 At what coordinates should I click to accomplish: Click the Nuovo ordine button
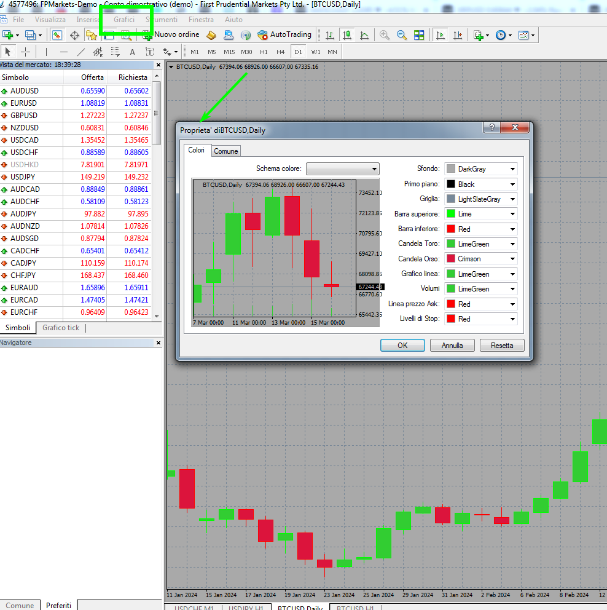(171, 35)
